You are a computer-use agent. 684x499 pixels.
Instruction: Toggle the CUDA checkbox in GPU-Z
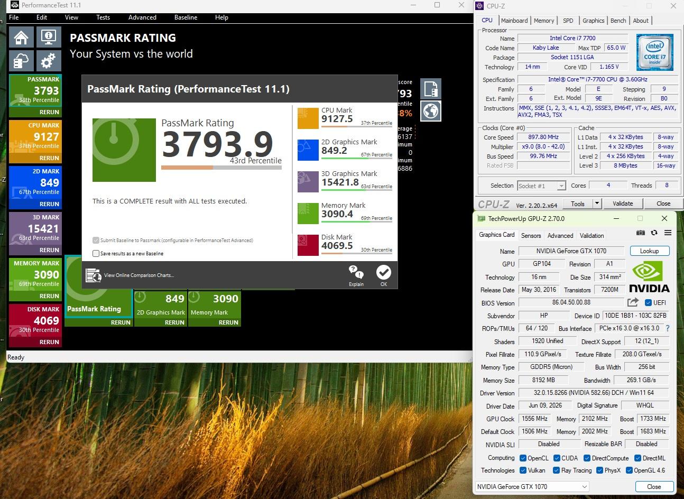[x=557, y=458]
